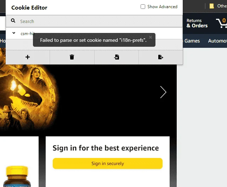Image resolution: width=227 pixels, height=187 pixels.
Task: Select the csm-hit cookie entry
Action: pos(94,33)
